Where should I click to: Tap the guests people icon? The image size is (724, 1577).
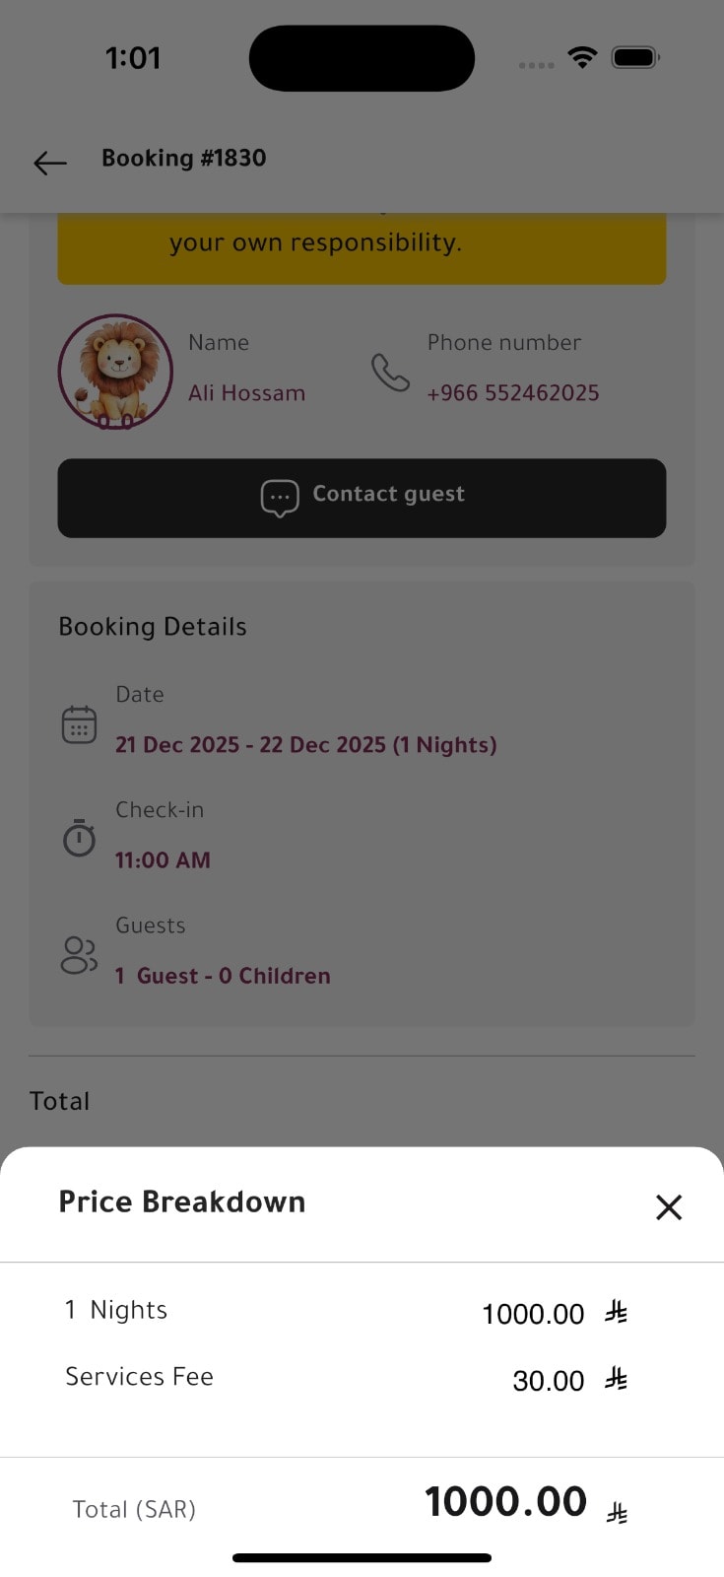pos(79,955)
